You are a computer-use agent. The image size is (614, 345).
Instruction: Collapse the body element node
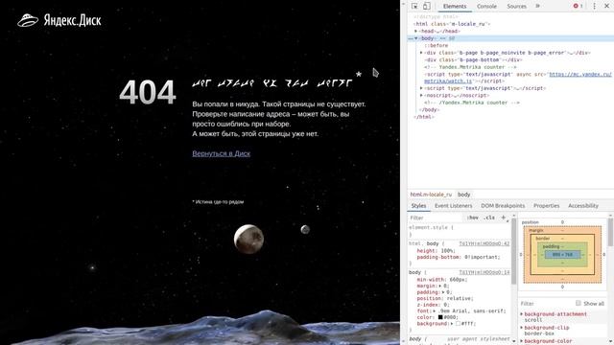415,38
